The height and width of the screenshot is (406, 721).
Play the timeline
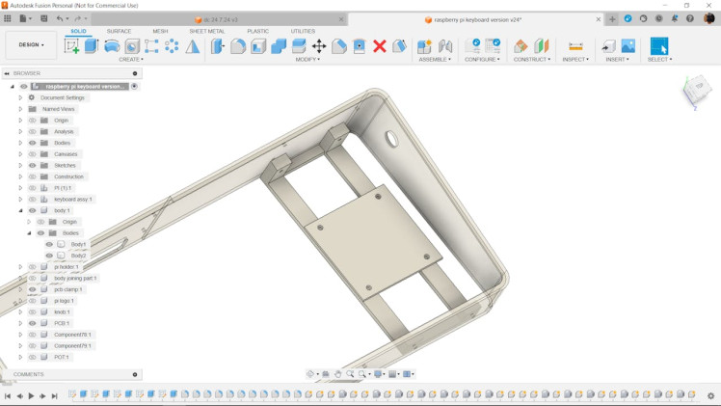(31, 396)
